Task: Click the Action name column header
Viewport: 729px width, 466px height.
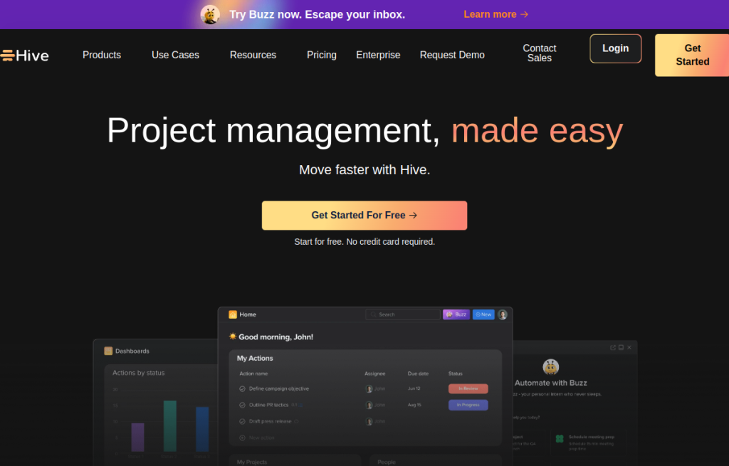Action: point(253,374)
